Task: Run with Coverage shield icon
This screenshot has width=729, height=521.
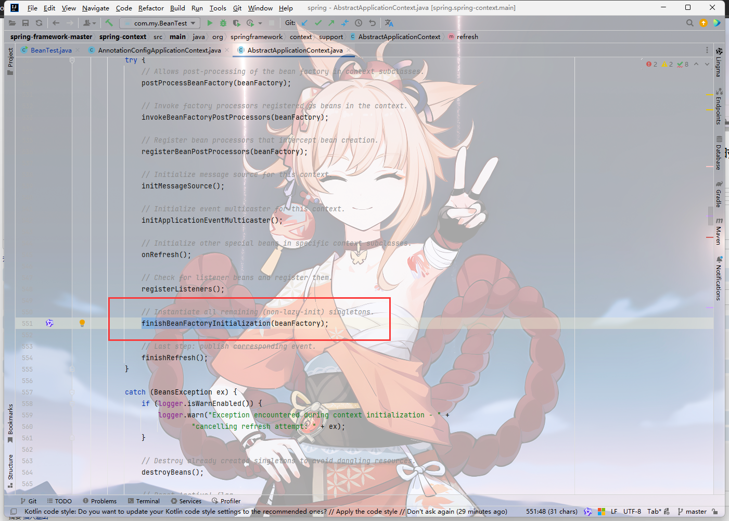Action: [236, 23]
